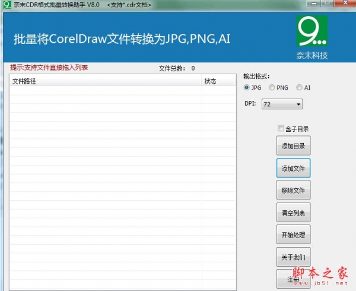The width and height of the screenshot is (356, 291).
Task: Click the 添加文件 button
Action: pos(293,168)
